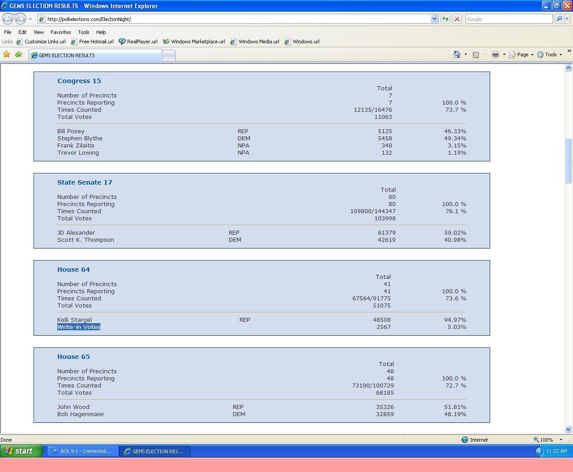Click candidate name Scott K. Thompson
The width and height of the screenshot is (573, 472).
coord(86,240)
